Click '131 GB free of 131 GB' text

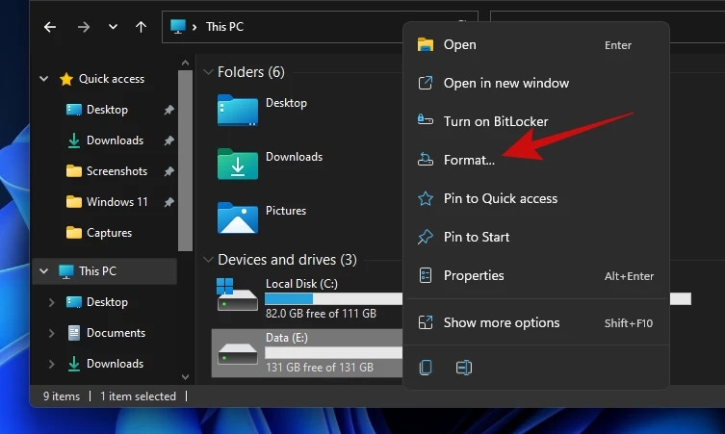pyautogui.click(x=320, y=368)
